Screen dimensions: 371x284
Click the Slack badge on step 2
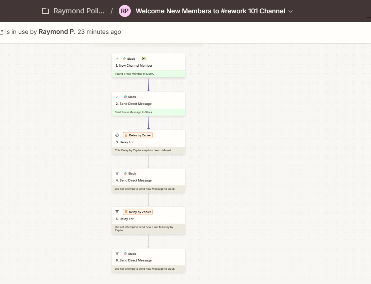130,97
